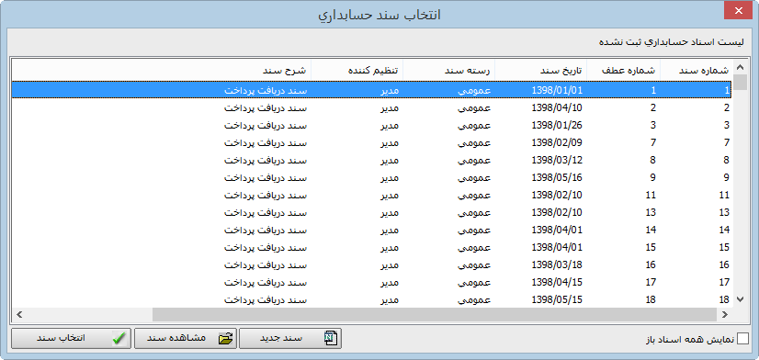Select the row dated 1398/05/16
This screenshot has width=759, height=360.
[372, 177]
